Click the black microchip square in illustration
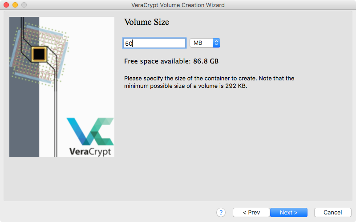The width and height of the screenshot is (356, 222). click(39, 54)
